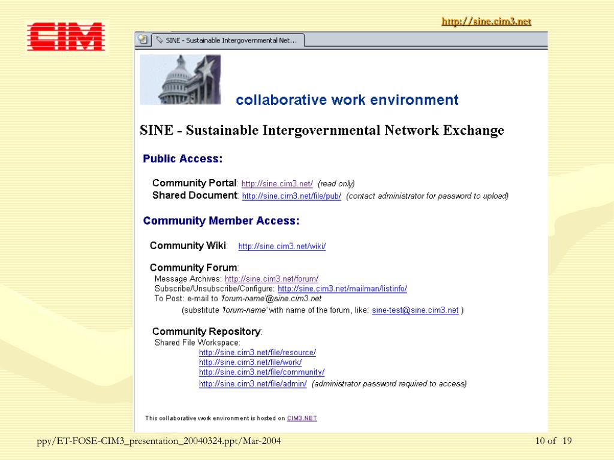614x460 pixels.
Task: Click the '(read only)' note
Action: pyautogui.click(x=336, y=183)
